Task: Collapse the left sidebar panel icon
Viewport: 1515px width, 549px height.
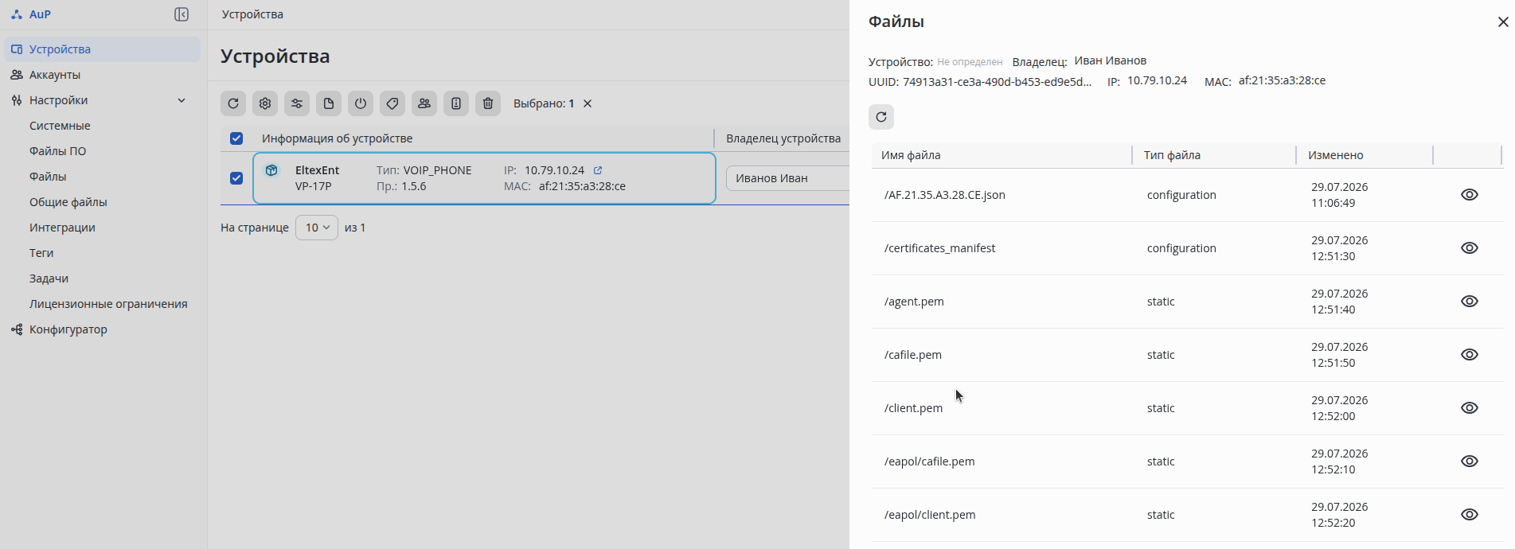Action: [182, 14]
